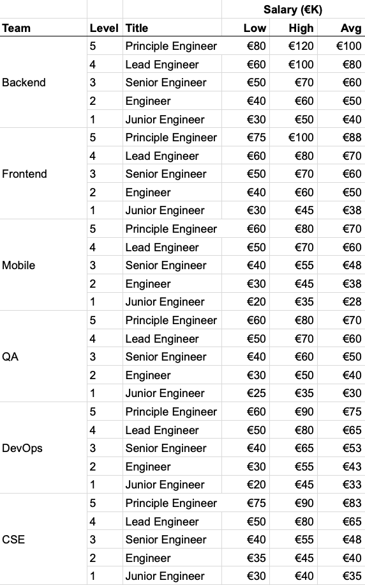Select the Low column header
The width and height of the screenshot is (365, 585).
point(246,28)
